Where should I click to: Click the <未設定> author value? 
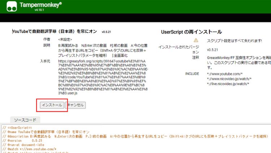tap(65, 40)
